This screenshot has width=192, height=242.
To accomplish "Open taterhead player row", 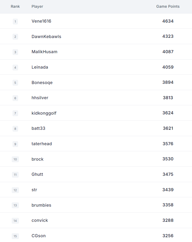I will pyautogui.click(x=96, y=144).
